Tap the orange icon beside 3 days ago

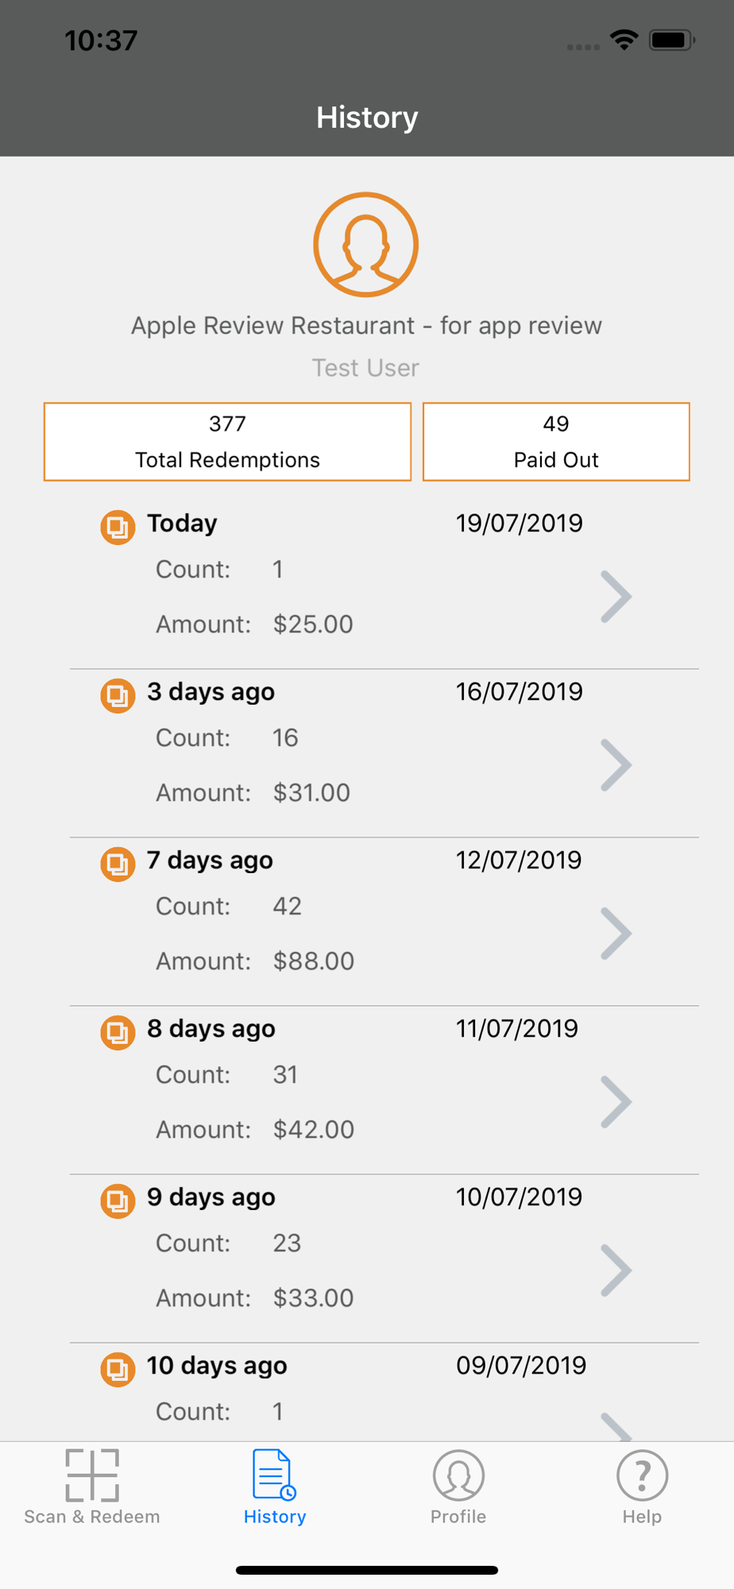pos(118,695)
